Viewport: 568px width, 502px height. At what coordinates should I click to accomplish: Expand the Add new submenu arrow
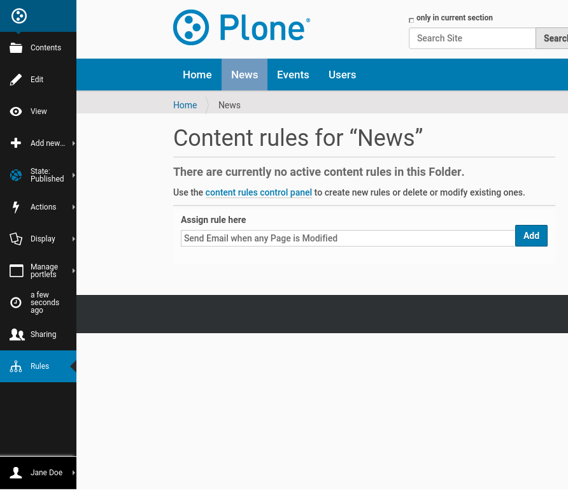[73, 143]
